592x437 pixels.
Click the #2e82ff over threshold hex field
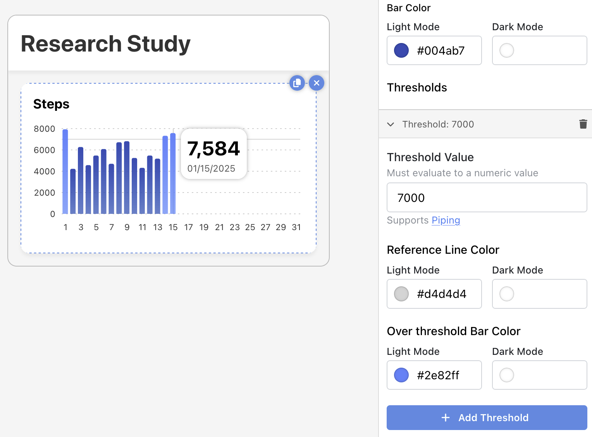(x=438, y=375)
